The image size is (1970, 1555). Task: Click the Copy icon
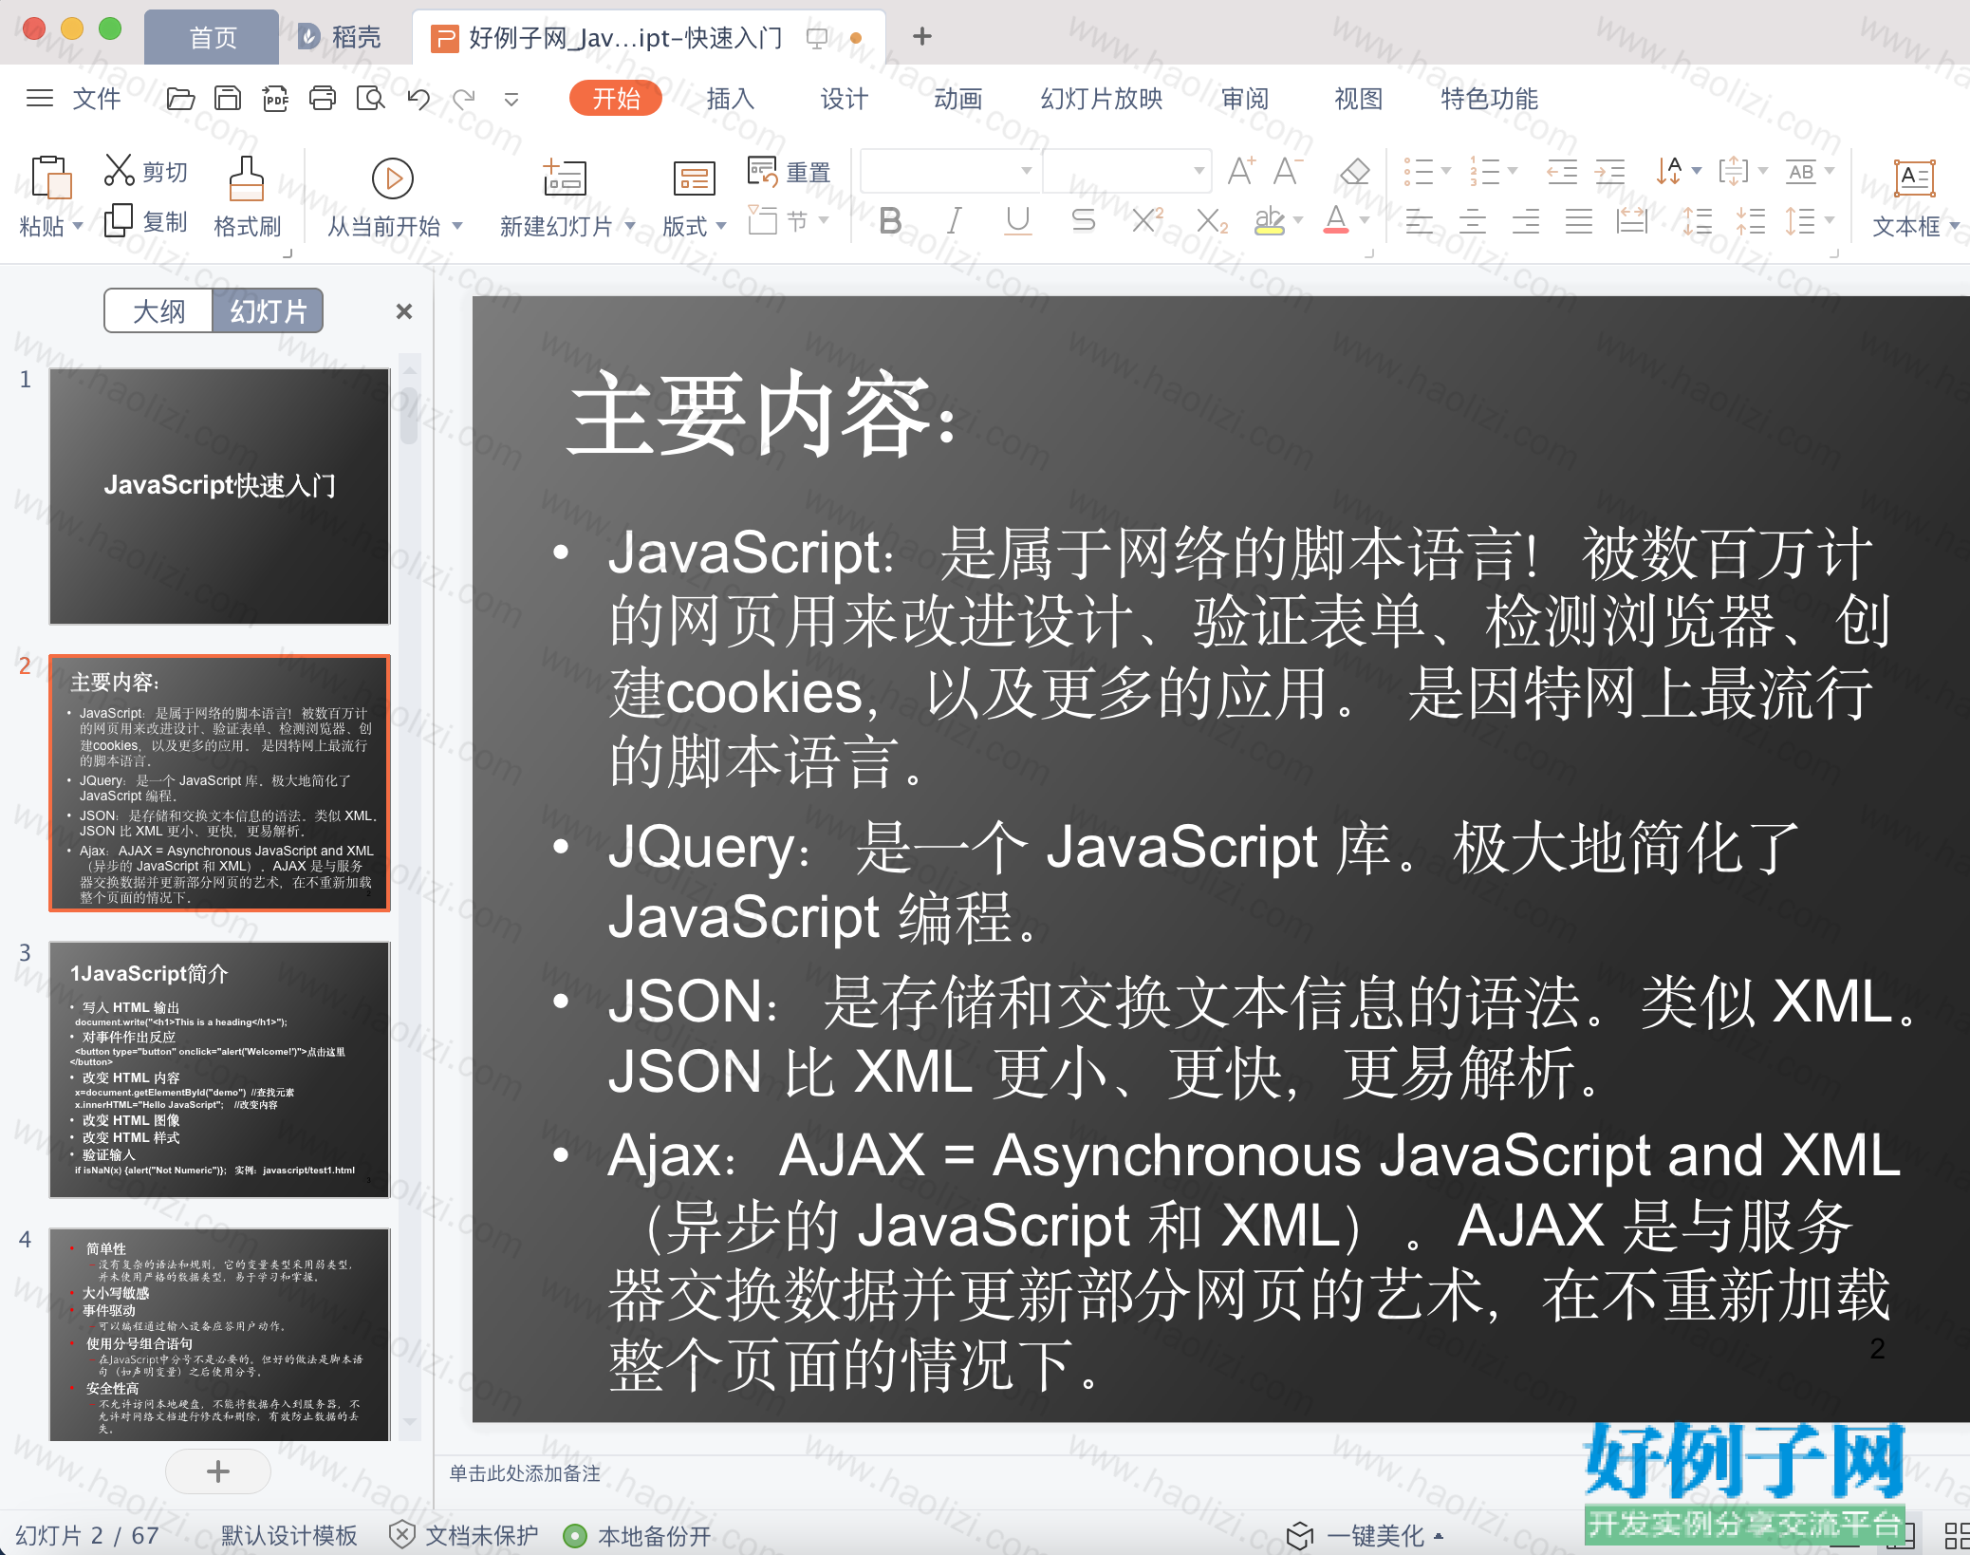coord(119,220)
